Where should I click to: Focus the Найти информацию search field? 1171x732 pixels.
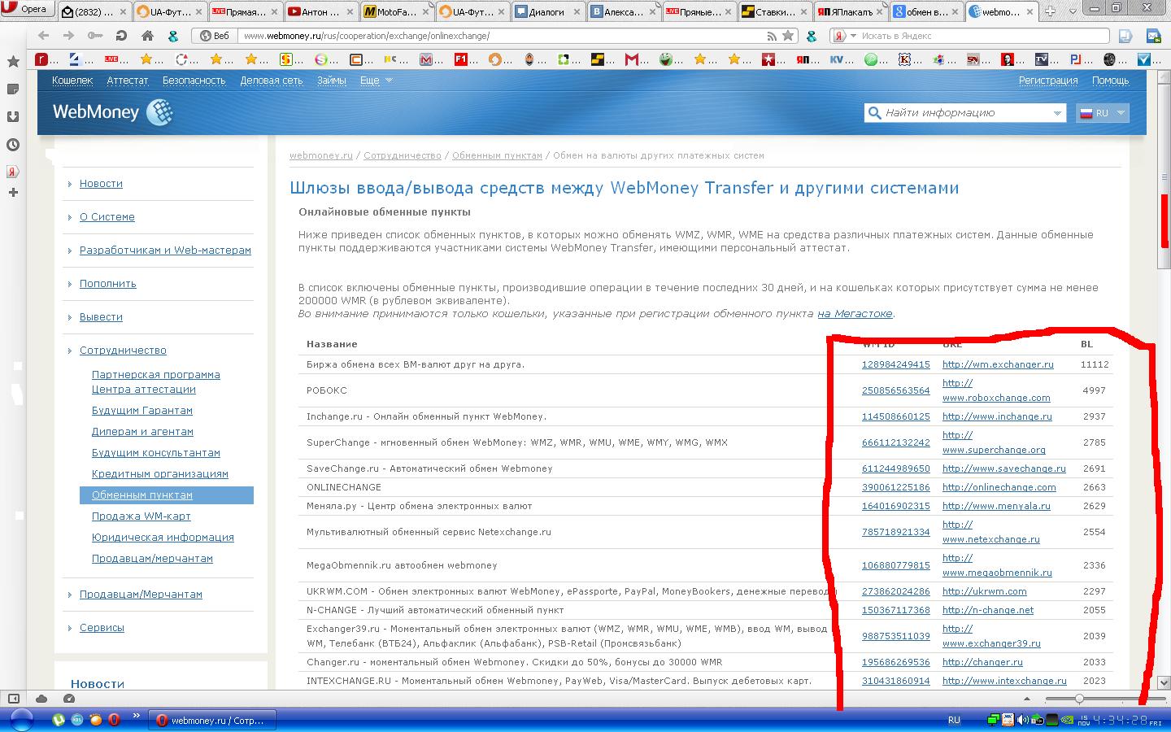point(964,113)
